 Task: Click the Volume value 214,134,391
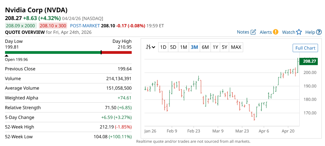[119, 79]
